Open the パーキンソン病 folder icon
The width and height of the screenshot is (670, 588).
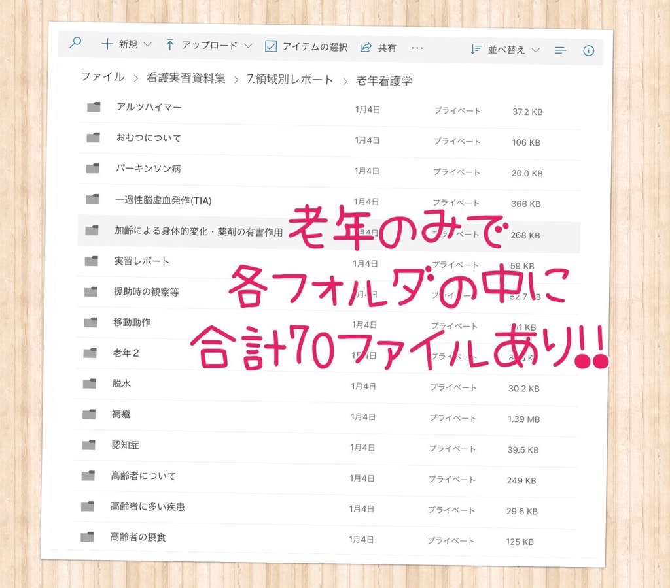tap(92, 169)
